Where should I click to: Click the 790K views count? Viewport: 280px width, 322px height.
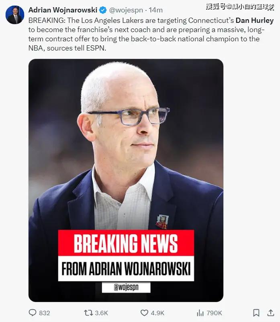click(x=214, y=313)
